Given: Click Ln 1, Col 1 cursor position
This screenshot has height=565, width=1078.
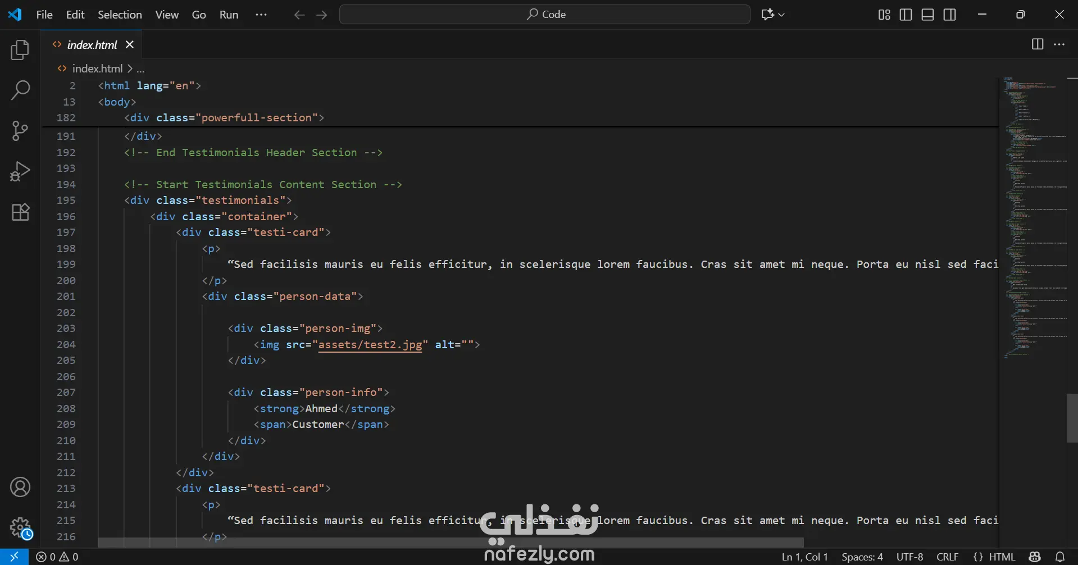Looking at the screenshot, I should coord(805,557).
